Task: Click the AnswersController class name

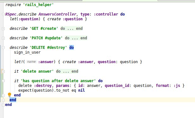Action: 57,14
